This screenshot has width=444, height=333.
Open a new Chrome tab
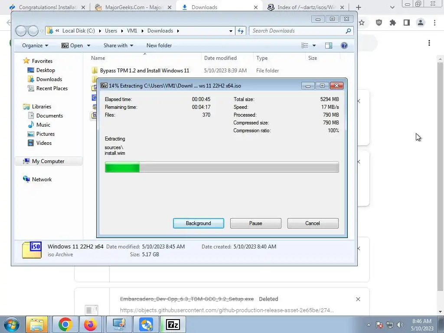(359, 7)
